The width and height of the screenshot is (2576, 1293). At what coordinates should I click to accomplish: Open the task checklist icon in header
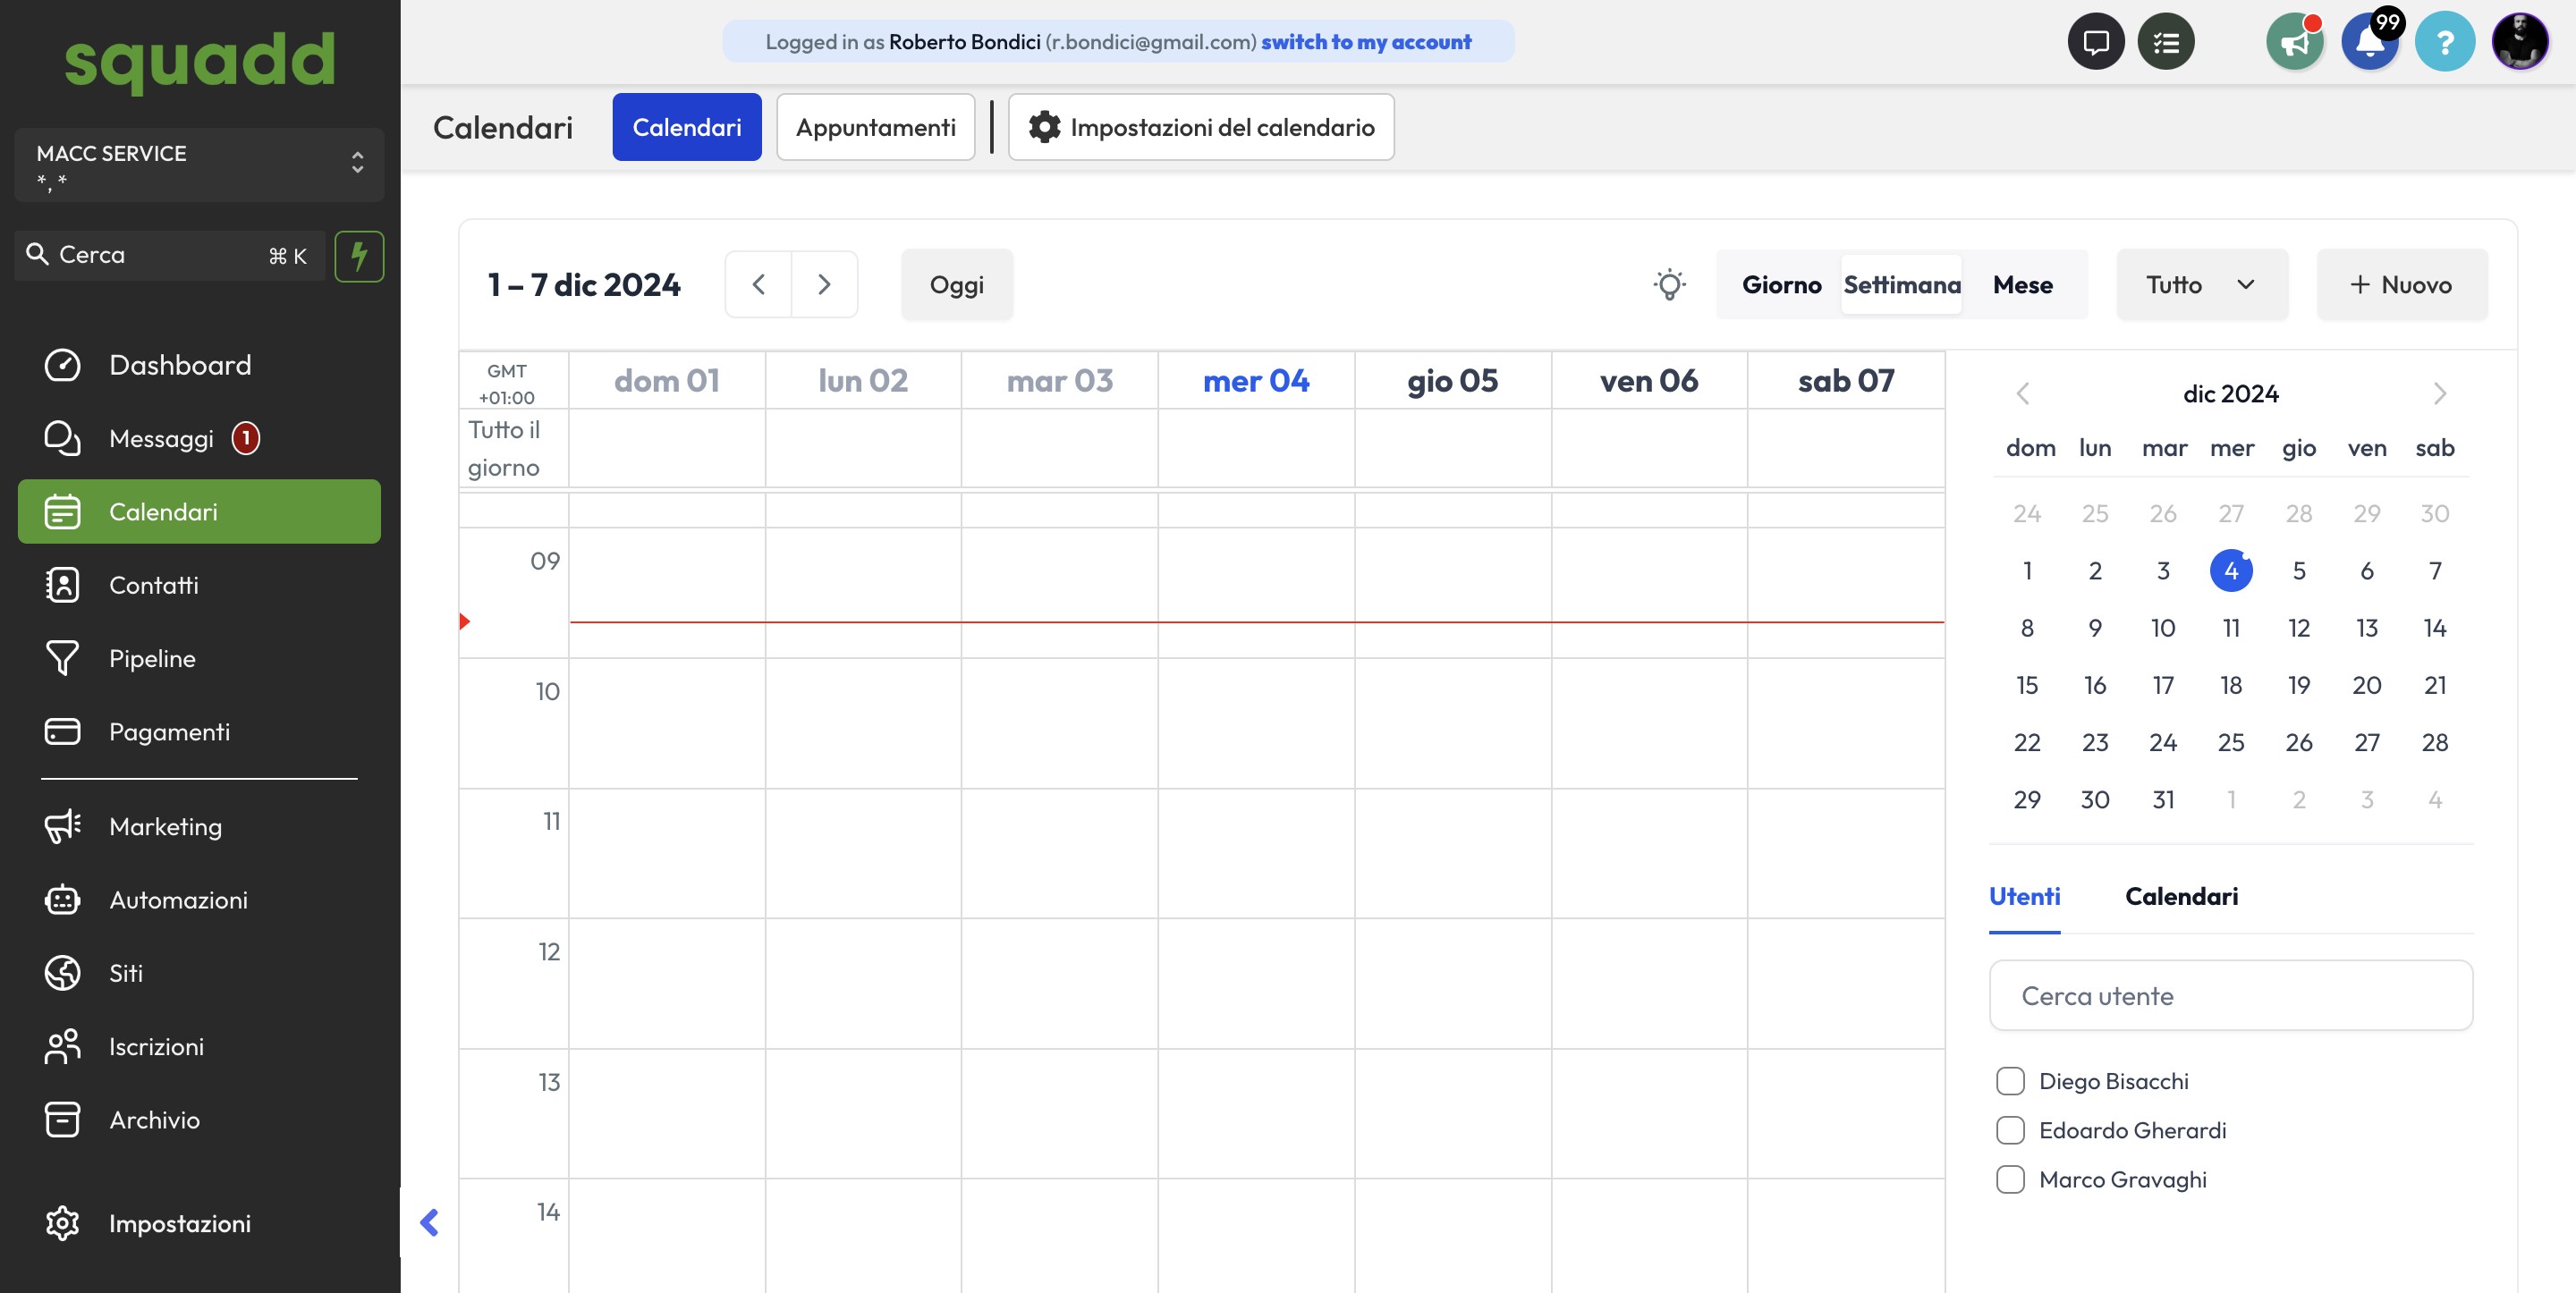tap(2166, 42)
